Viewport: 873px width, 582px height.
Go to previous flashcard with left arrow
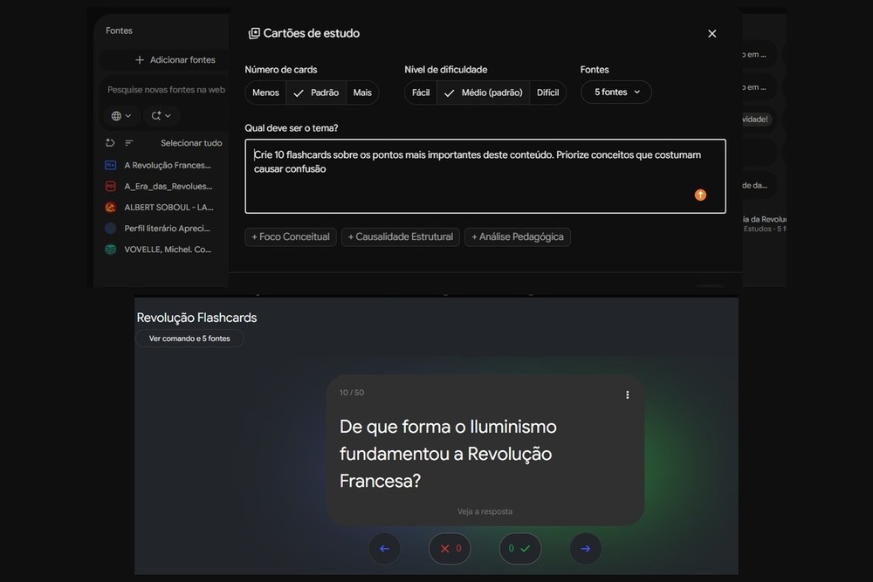(384, 549)
